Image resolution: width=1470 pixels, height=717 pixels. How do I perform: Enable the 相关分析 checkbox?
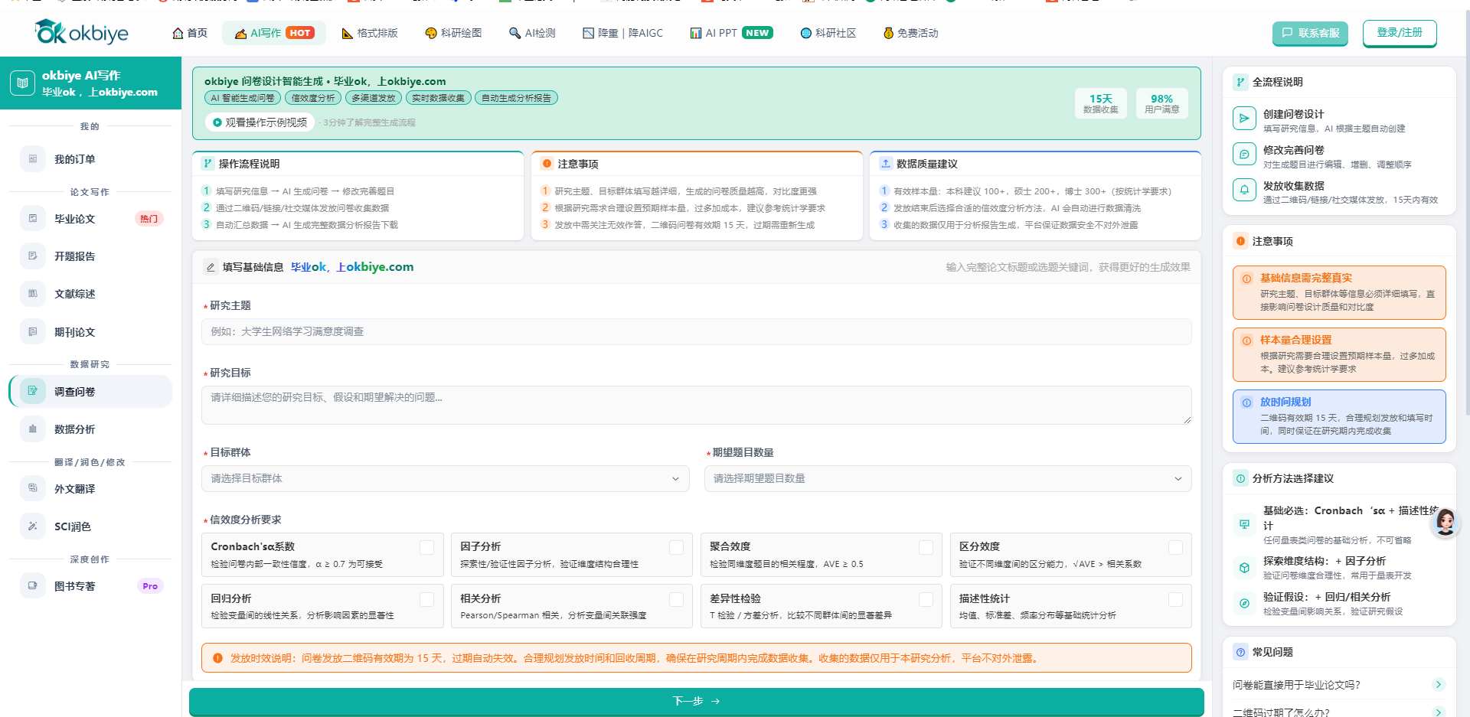676,599
